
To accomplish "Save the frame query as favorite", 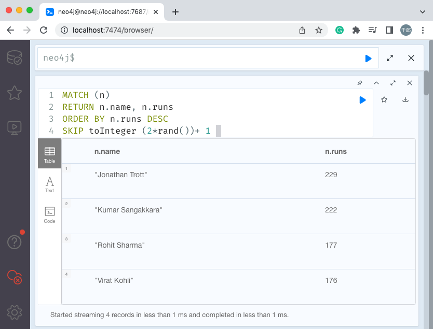I will click(x=384, y=99).
